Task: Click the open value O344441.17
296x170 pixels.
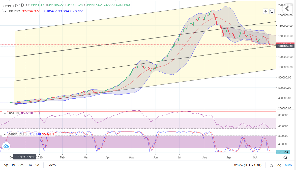Action: coord(35,5)
